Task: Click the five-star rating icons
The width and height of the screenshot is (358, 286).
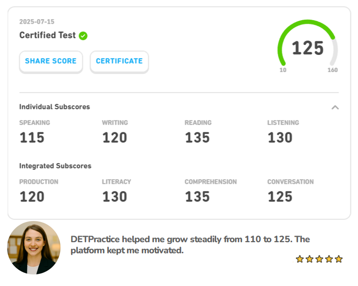Action: (319, 259)
